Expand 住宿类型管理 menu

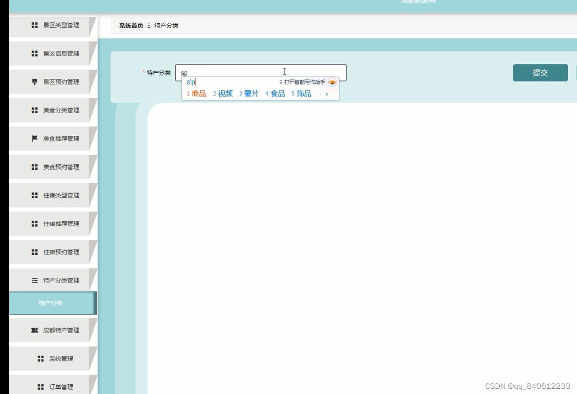click(53, 195)
